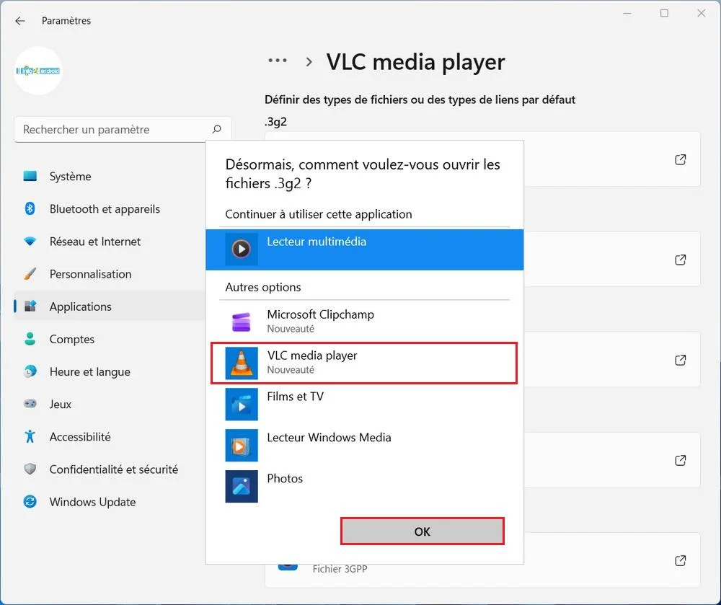This screenshot has width=721, height=605.
Task: Choose Photos as the opening app
Action: (x=365, y=486)
